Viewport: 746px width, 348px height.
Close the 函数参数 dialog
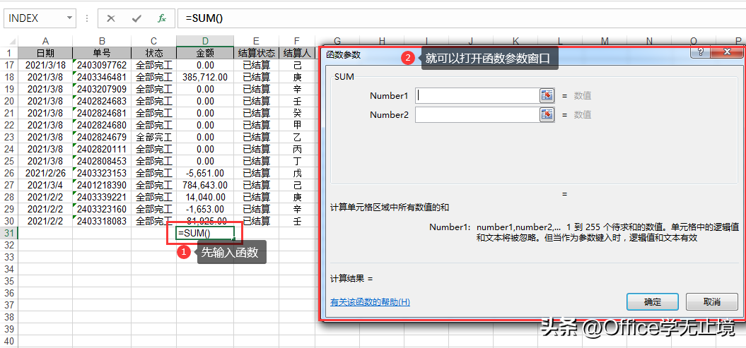pyautogui.click(x=727, y=52)
